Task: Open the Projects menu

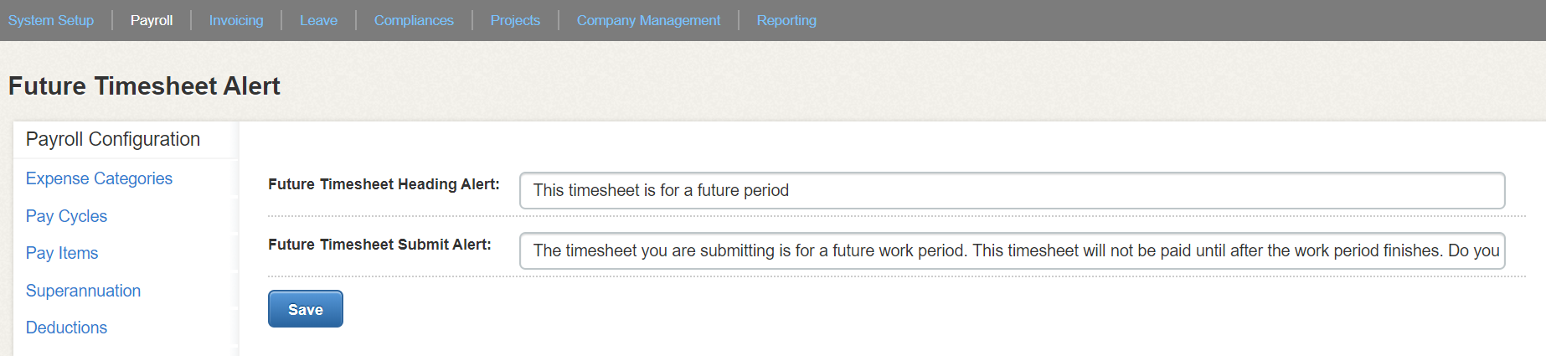Action: [x=515, y=20]
